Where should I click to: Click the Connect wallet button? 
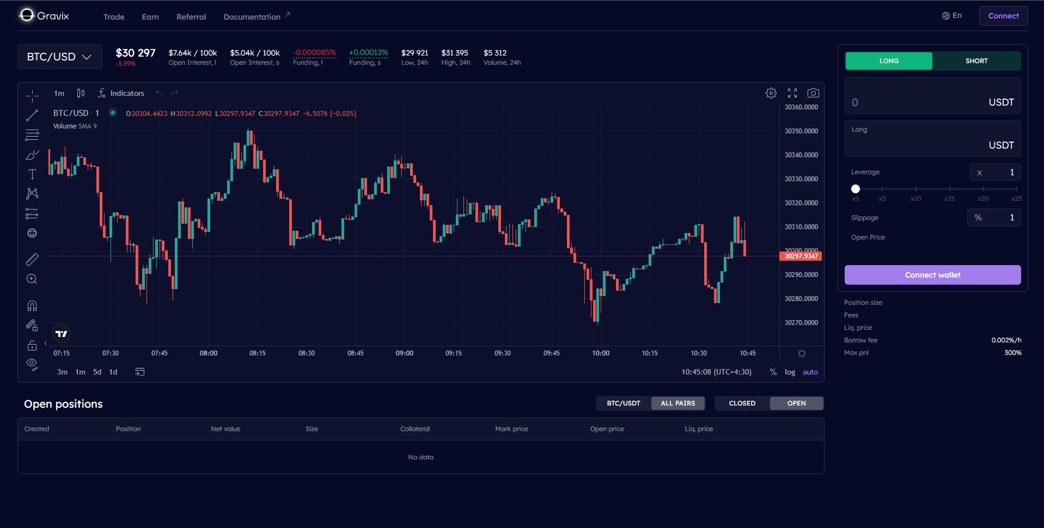click(x=933, y=275)
